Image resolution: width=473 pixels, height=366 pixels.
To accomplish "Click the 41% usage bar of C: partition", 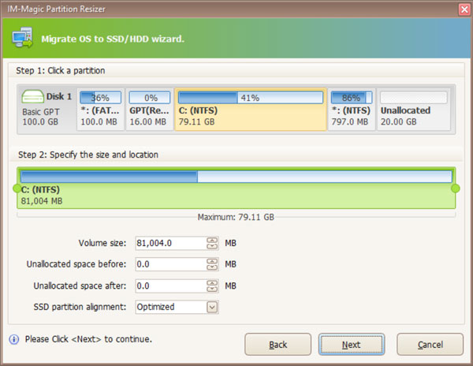I will click(x=251, y=98).
